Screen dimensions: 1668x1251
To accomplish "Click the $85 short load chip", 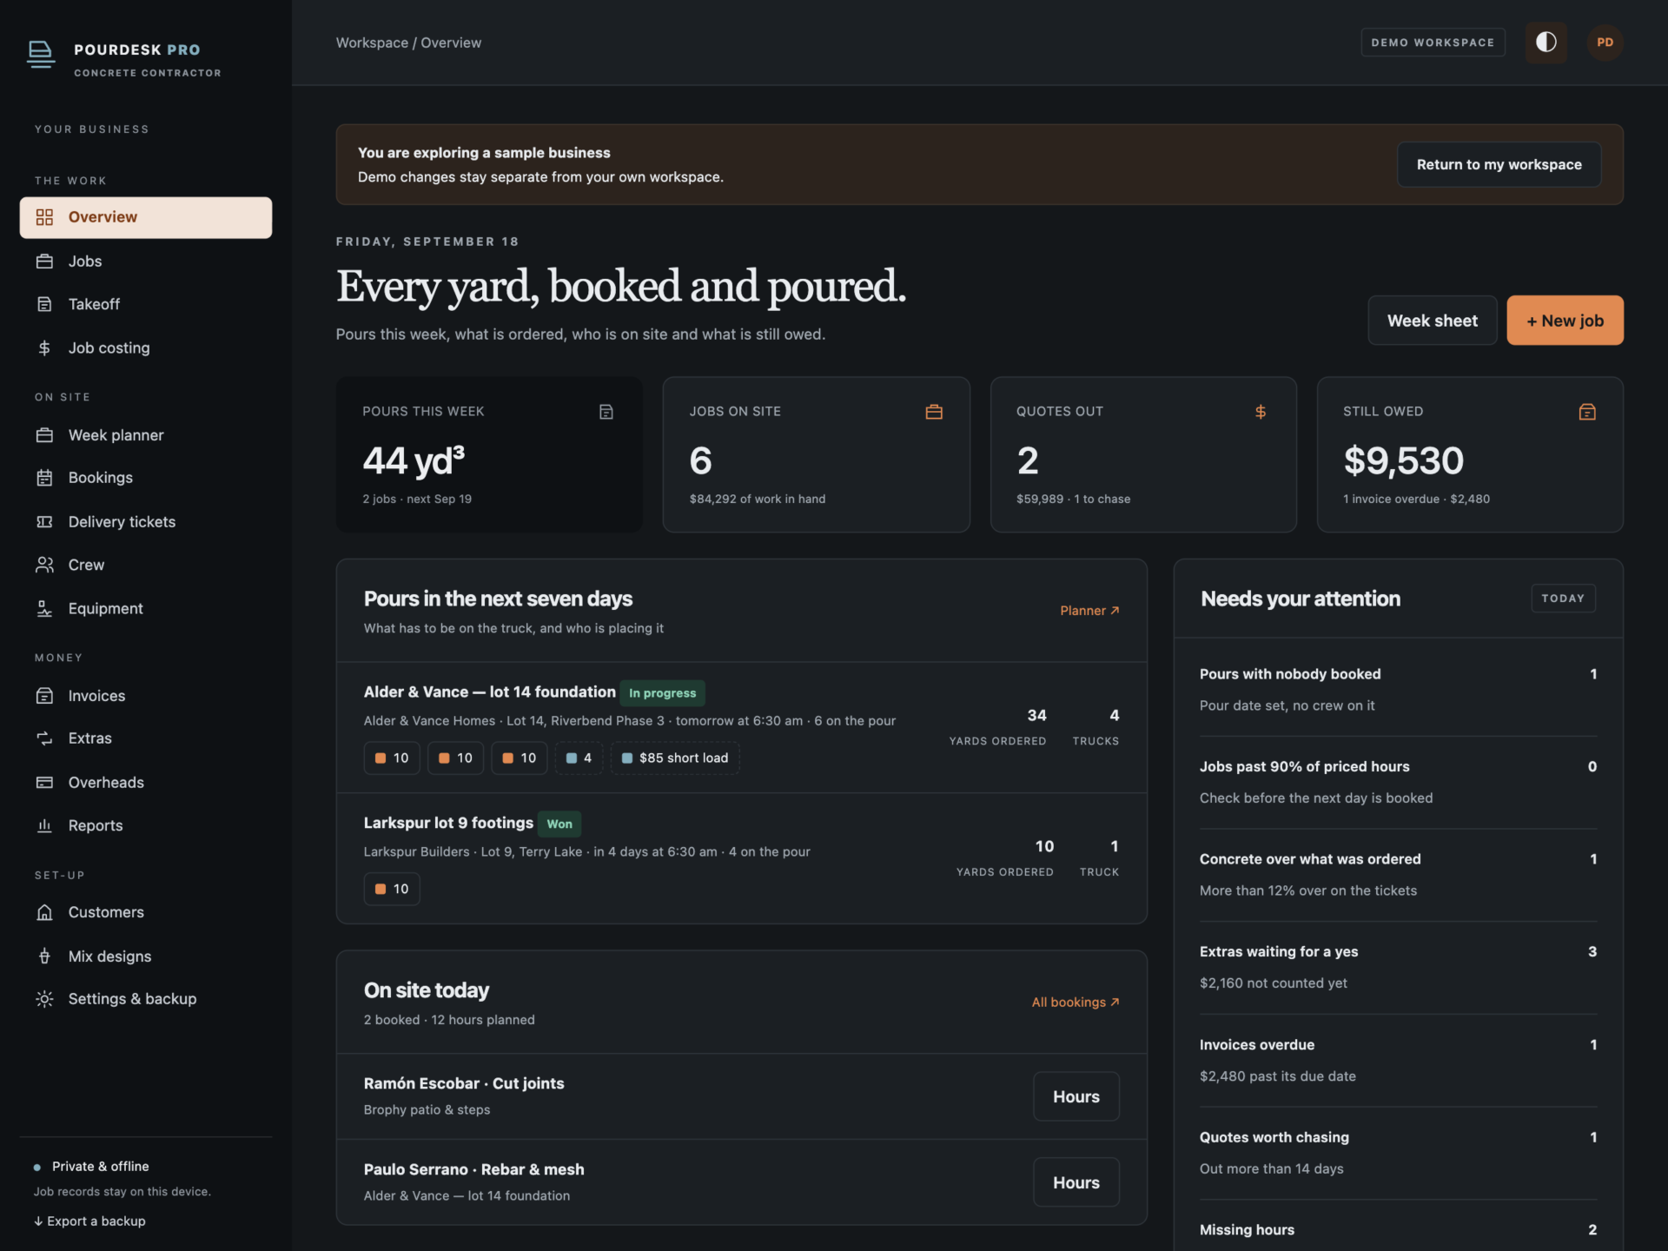I will point(675,758).
